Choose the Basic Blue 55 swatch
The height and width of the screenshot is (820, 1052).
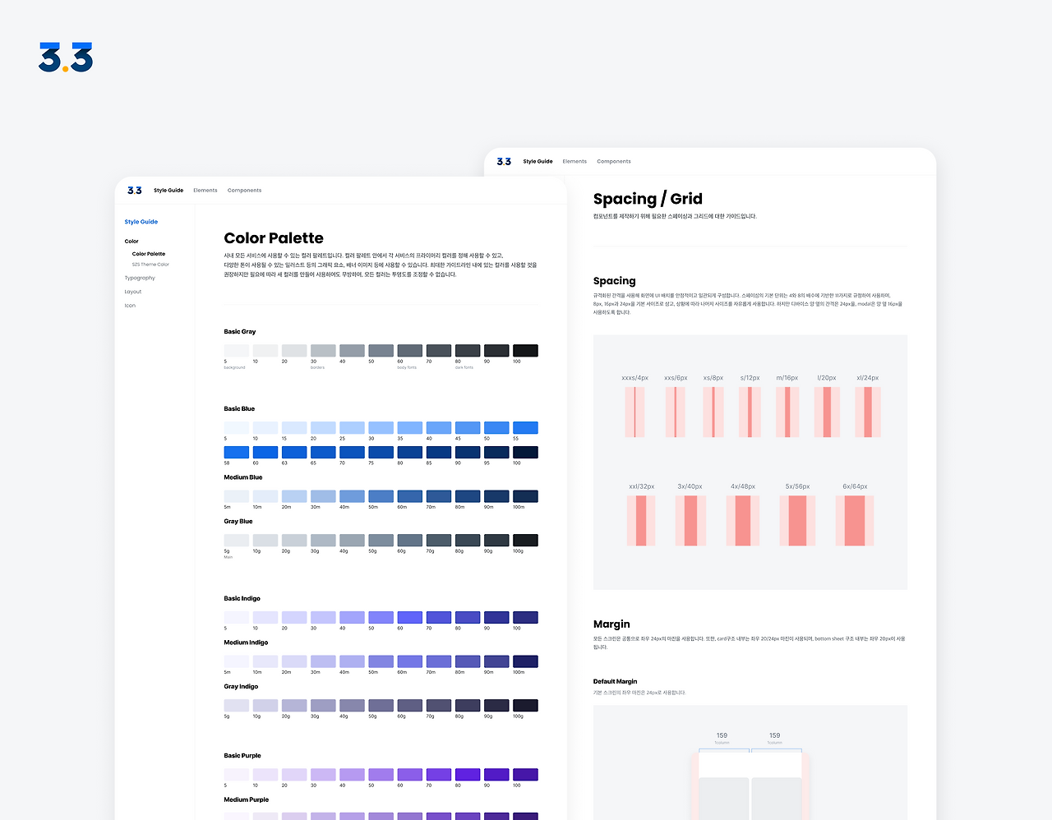[x=525, y=428]
